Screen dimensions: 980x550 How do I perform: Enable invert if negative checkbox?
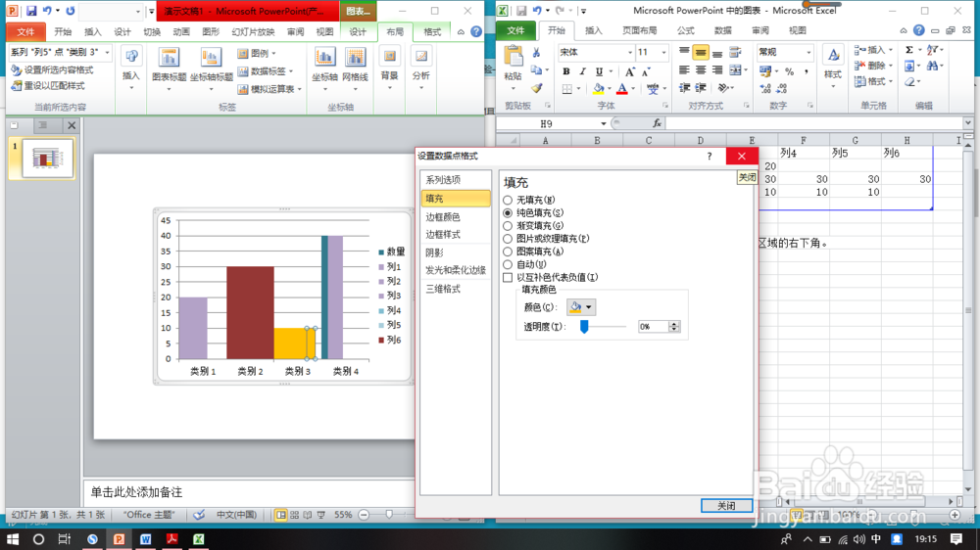tap(508, 277)
